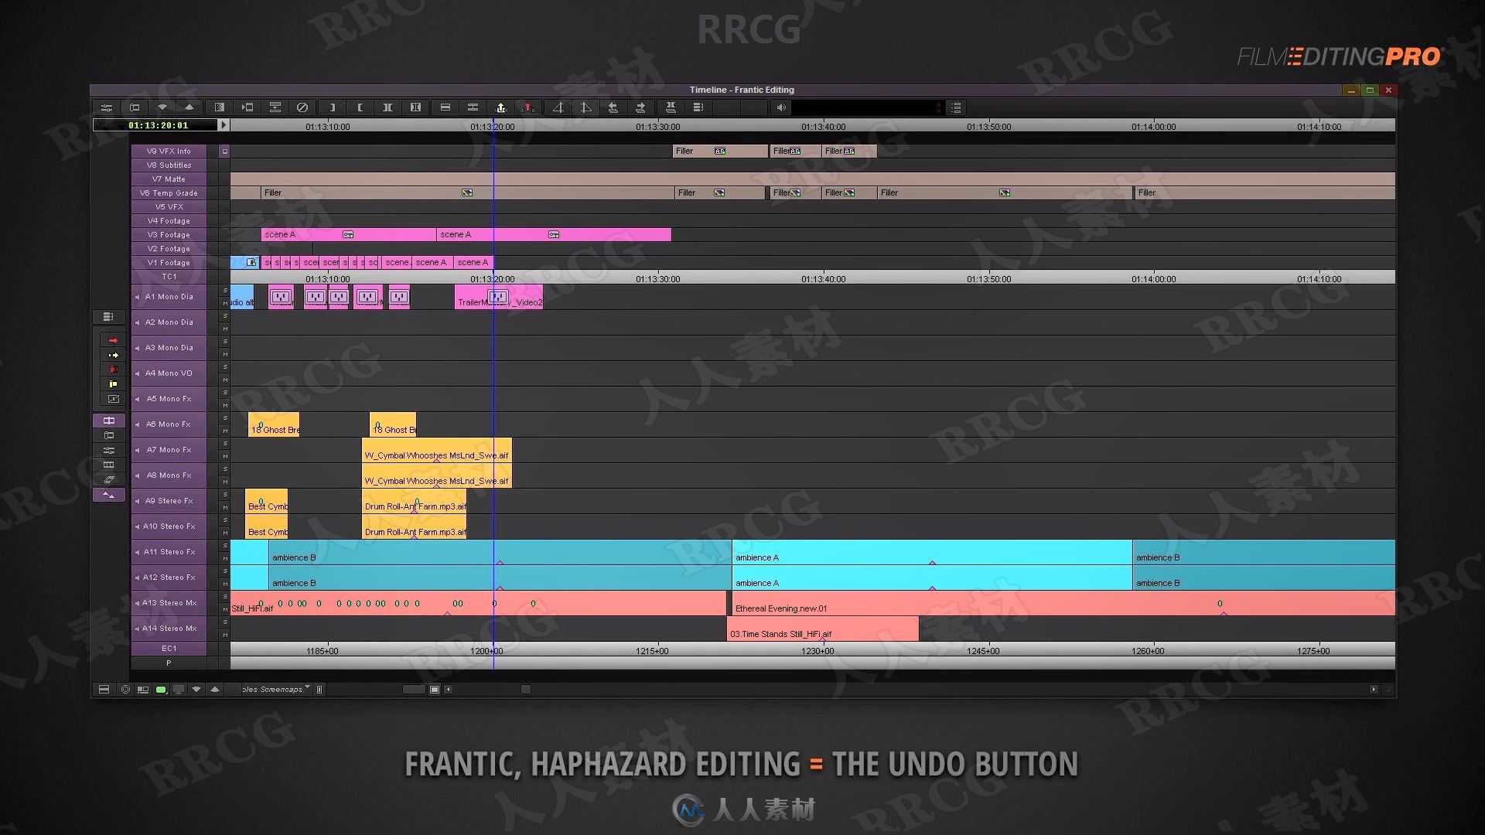Viewport: 1485px width, 835px height.
Task: Open the green video quality menu
Action: pyautogui.click(x=161, y=689)
